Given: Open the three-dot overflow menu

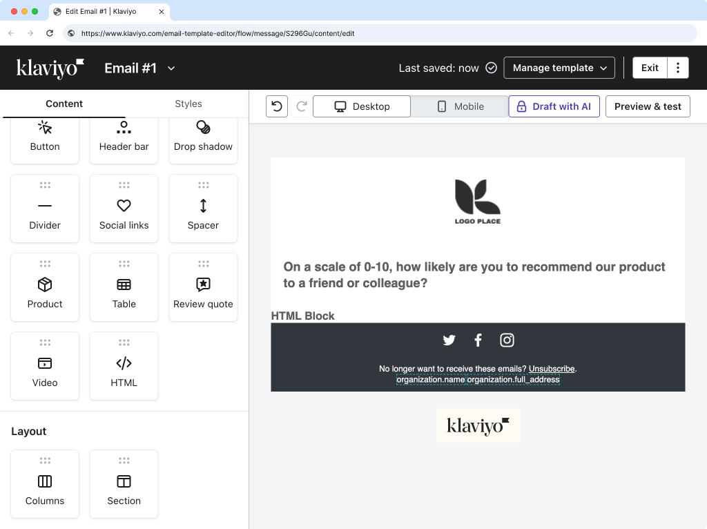Looking at the screenshot, I should [678, 68].
